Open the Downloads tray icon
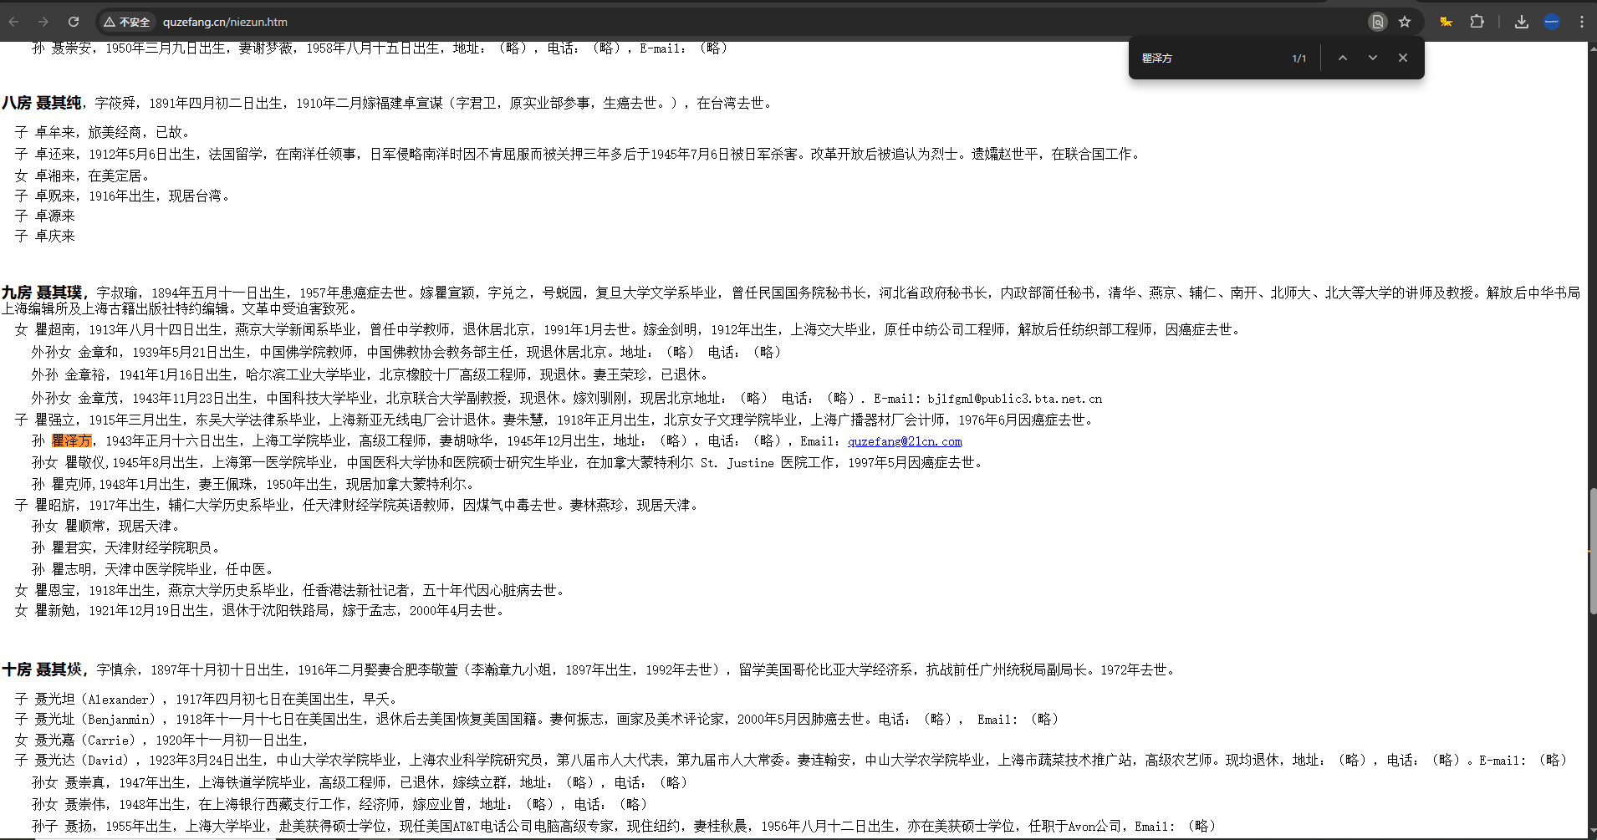1597x840 pixels. (1522, 22)
